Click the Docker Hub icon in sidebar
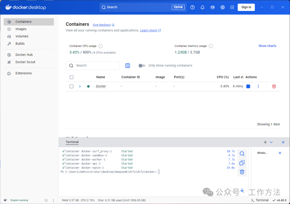 tap(9, 55)
